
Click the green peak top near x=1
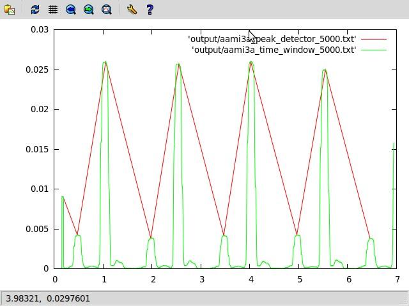(x=105, y=62)
